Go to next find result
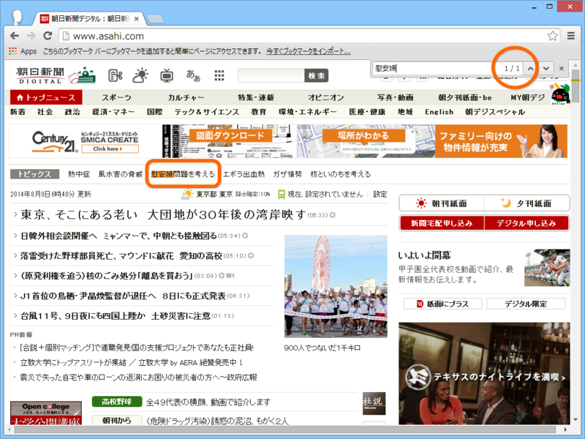Screen dimensions: 585x439 546,68
